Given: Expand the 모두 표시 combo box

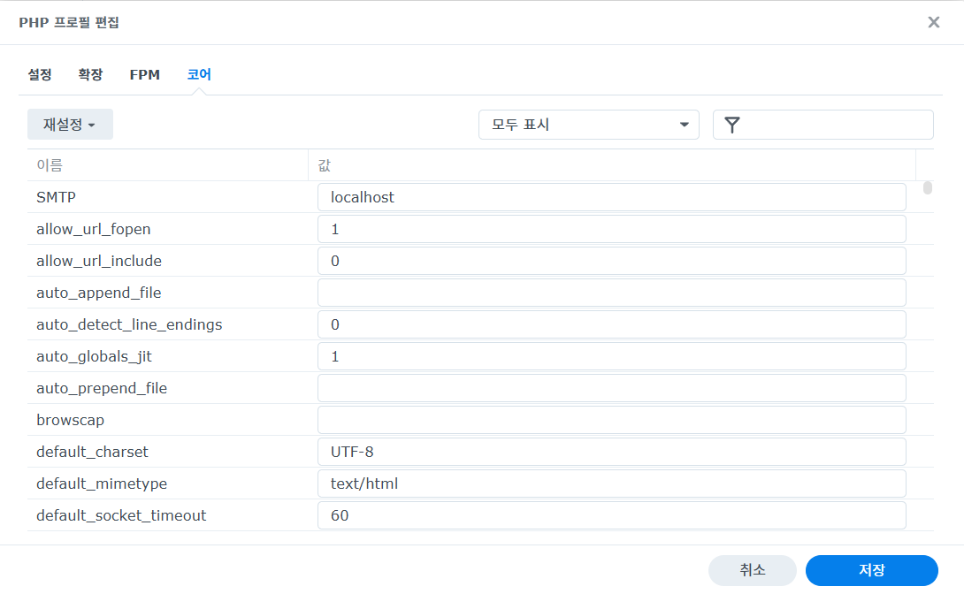Looking at the screenshot, I should [588, 125].
